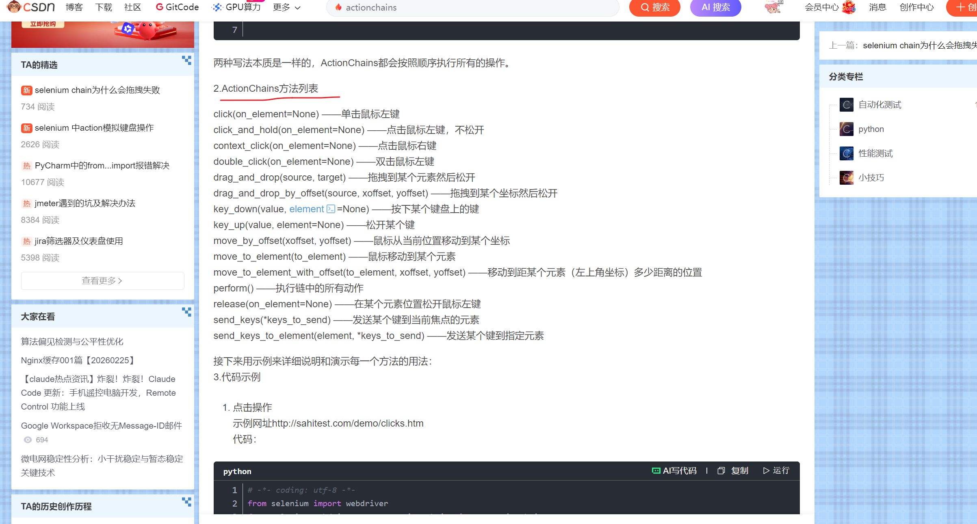The image size is (977, 524).
Task: Run the Python code with 运行
Action: pyautogui.click(x=776, y=470)
